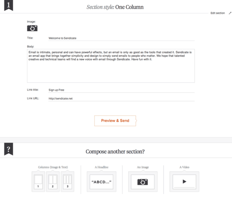Click the Section style: One Column heading

(x=115, y=7)
